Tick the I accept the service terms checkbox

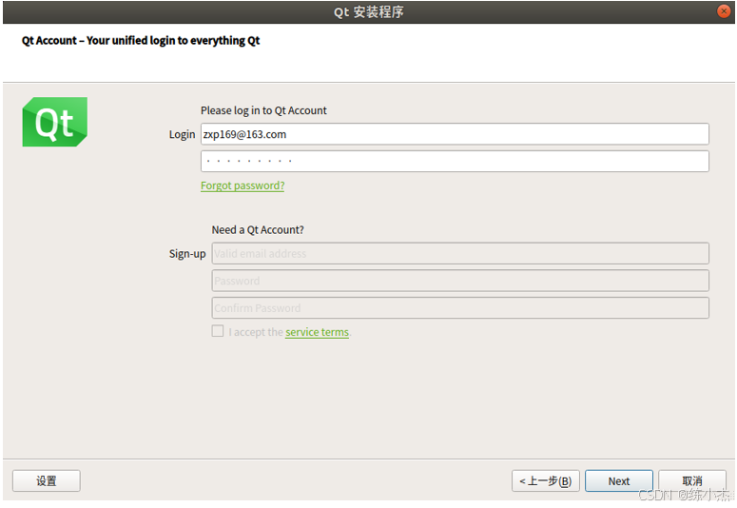[218, 331]
